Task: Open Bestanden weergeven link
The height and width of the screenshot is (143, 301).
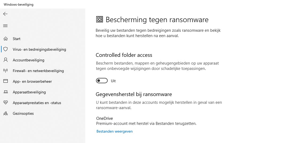Action: (x=114, y=131)
